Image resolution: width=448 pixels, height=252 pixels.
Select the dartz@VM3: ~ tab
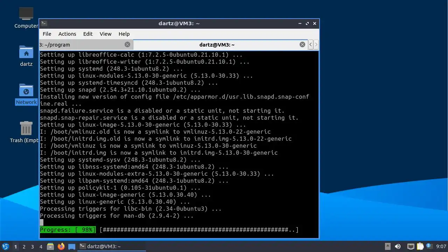coord(220,44)
